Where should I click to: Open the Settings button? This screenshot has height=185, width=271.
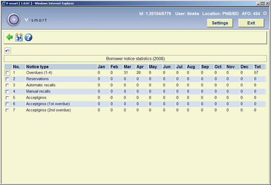tap(220, 23)
